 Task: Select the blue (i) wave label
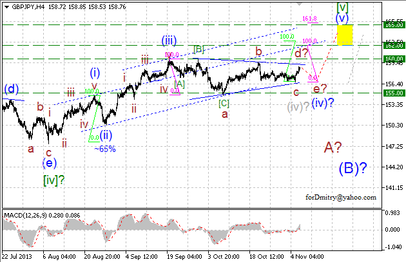95,73
